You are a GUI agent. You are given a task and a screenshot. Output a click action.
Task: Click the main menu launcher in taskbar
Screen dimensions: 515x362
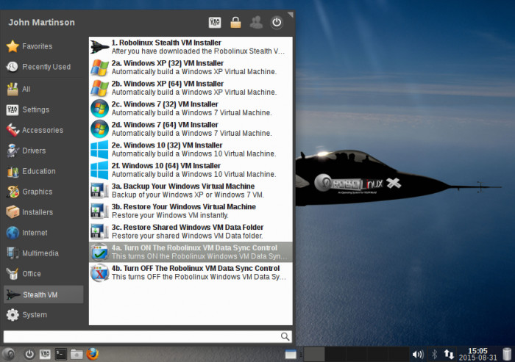[9, 355]
